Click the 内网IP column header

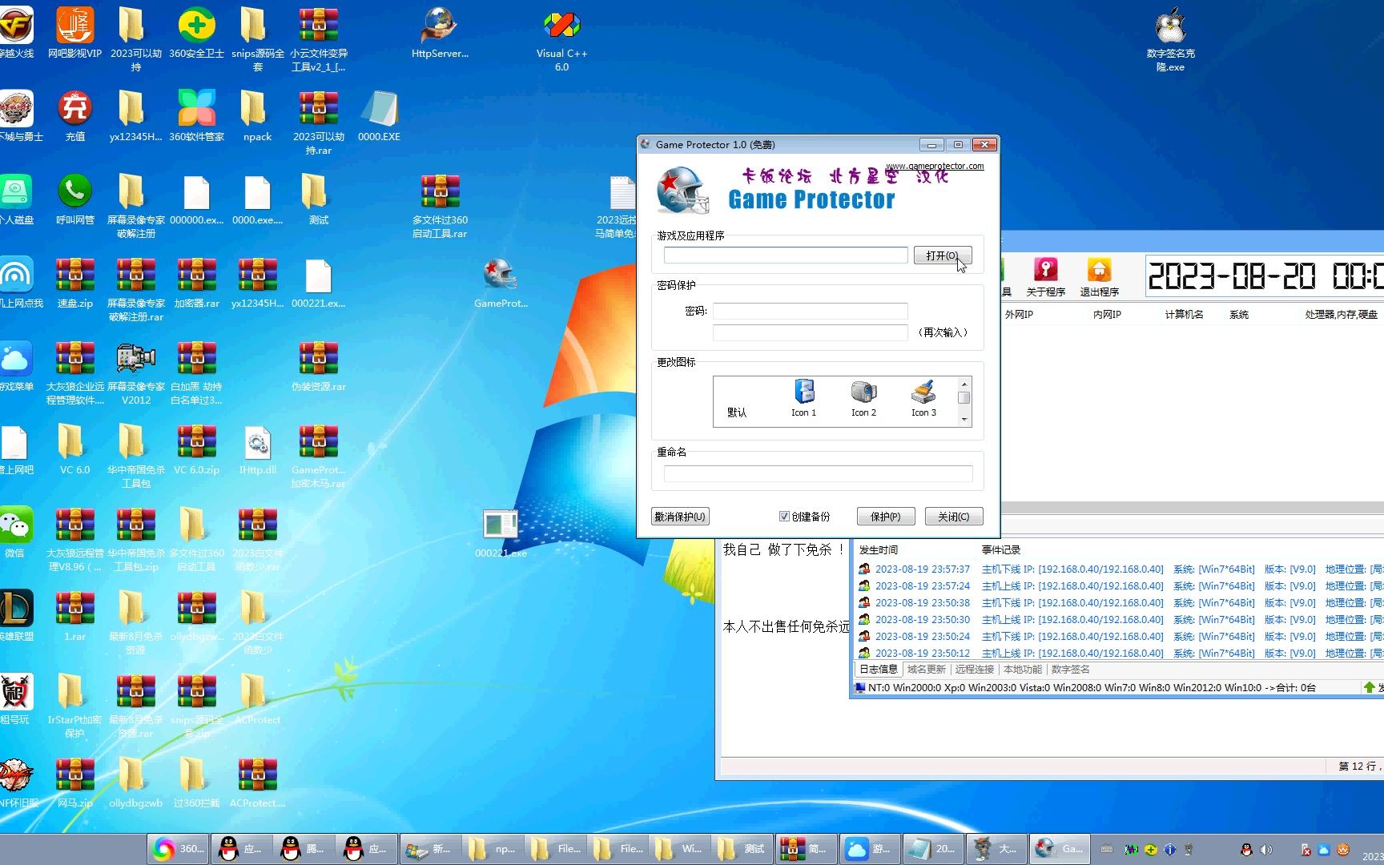pos(1107,315)
